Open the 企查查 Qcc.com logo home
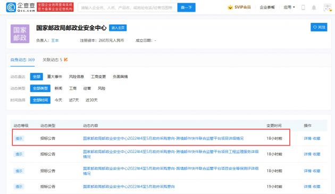This screenshot has height=194, width=335. (x=21, y=7)
